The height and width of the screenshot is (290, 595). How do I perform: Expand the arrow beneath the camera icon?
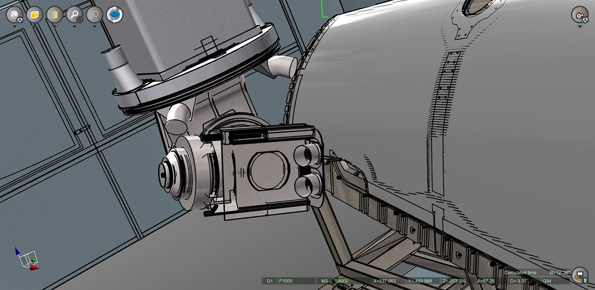tap(579, 26)
